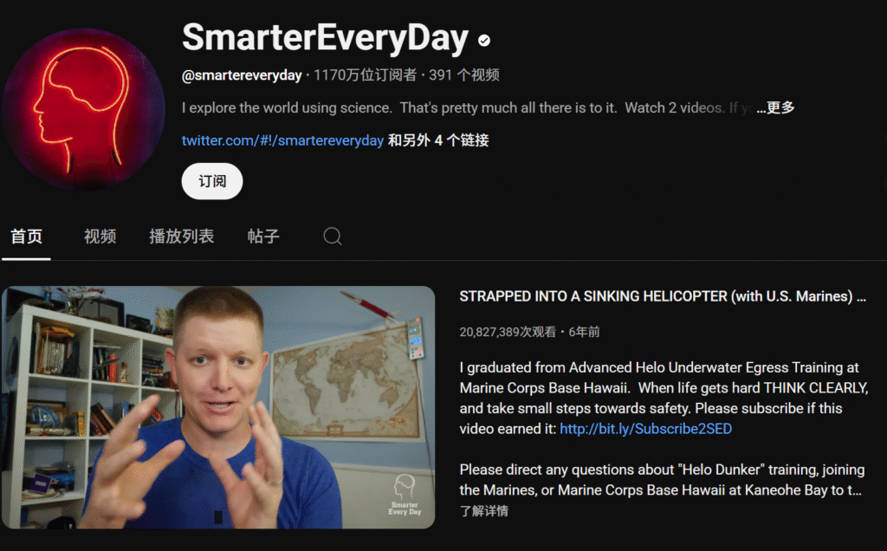Follow the bit.ly/Subscribe2SED link

(645, 429)
